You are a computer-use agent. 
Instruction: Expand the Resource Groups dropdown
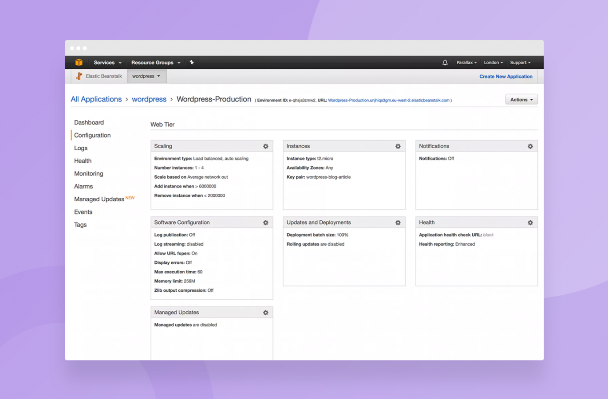pyautogui.click(x=156, y=63)
